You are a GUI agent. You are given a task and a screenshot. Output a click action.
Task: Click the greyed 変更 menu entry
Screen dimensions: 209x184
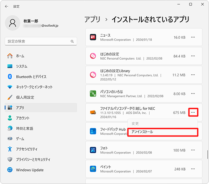[x=163, y=124]
